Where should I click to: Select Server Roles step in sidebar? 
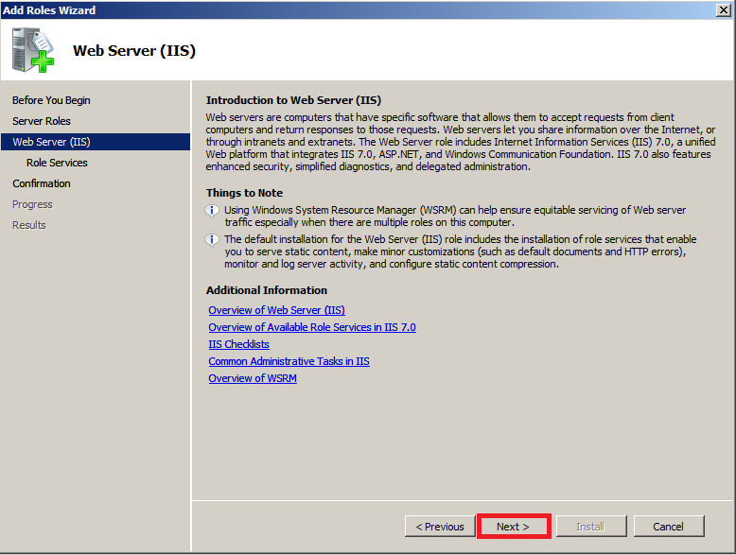42,121
